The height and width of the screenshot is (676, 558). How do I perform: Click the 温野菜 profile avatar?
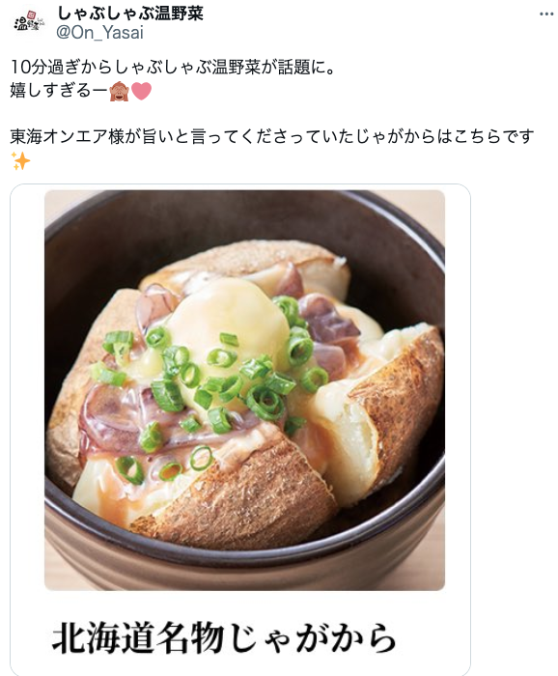(x=28, y=22)
